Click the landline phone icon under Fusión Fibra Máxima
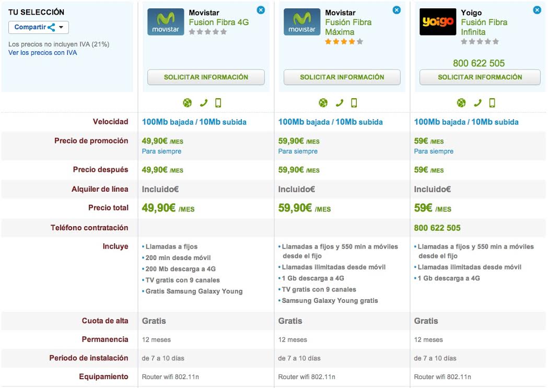Screen dimensions: 548x388 [340, 103]
